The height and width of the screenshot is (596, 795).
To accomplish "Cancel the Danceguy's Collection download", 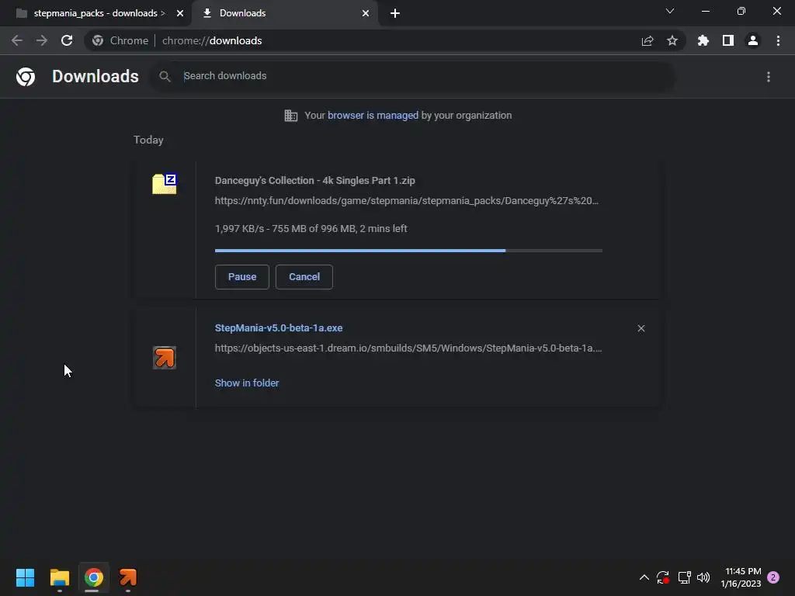I will [304, 277].
